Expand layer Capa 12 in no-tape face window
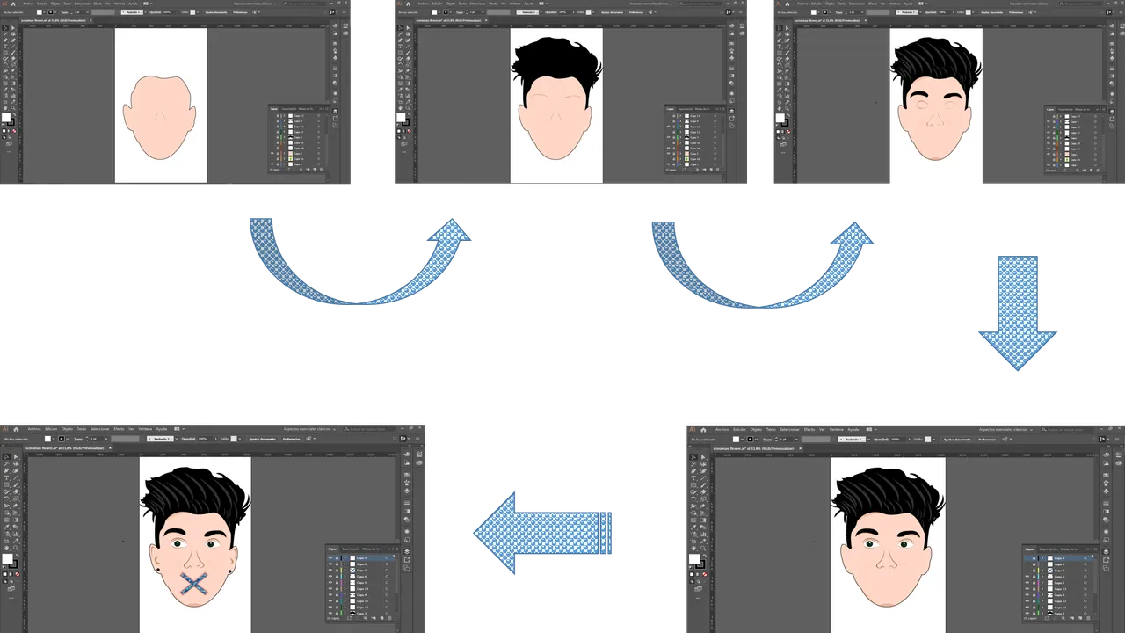 [x=1042, y=601]
